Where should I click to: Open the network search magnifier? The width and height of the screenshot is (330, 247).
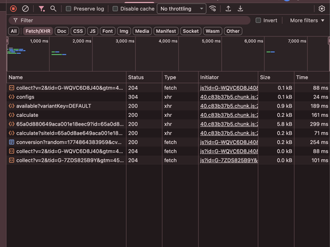point(53,9)
